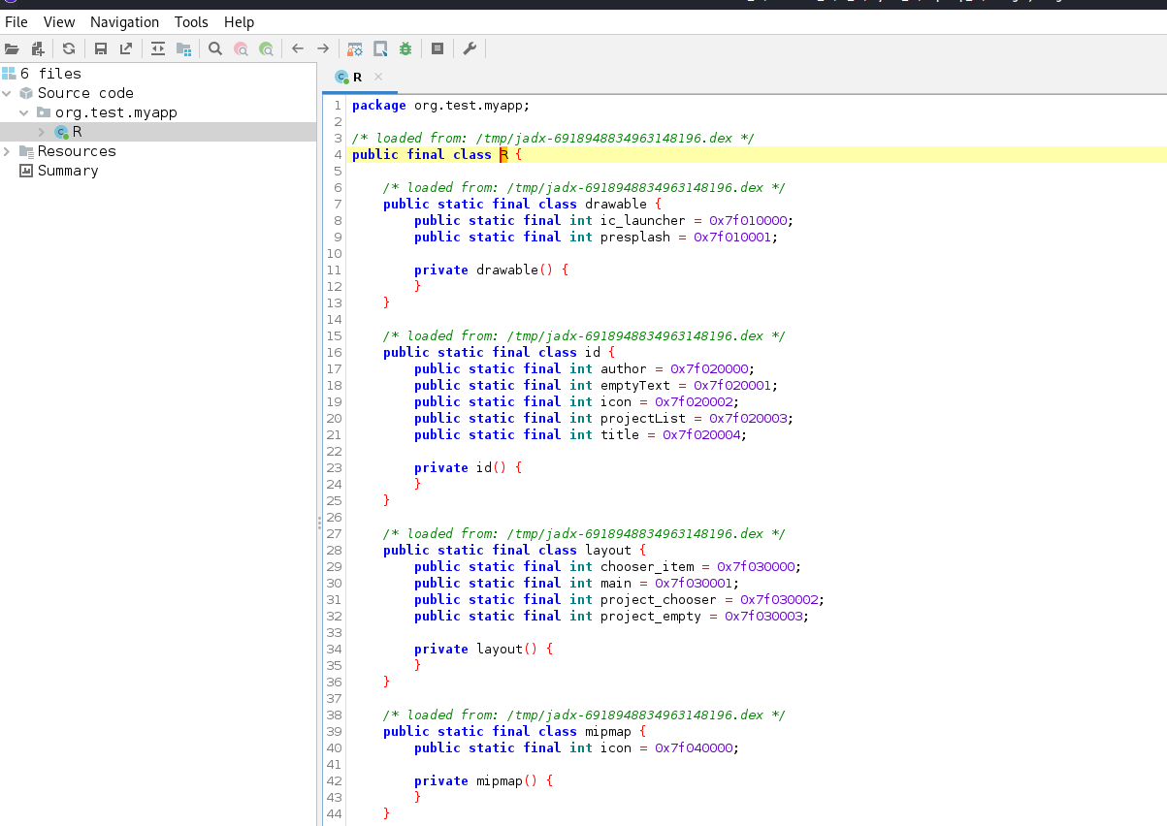Open the View menu
The height and width of the screenshot is (826, 1167).
59,21
